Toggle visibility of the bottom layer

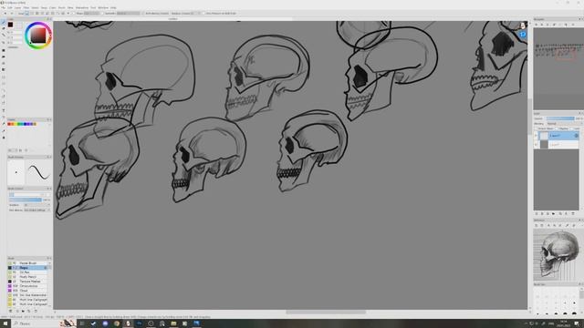[x=536, y=144]
